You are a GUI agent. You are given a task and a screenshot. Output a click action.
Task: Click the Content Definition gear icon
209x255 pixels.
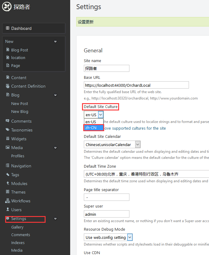click(8, 86)
